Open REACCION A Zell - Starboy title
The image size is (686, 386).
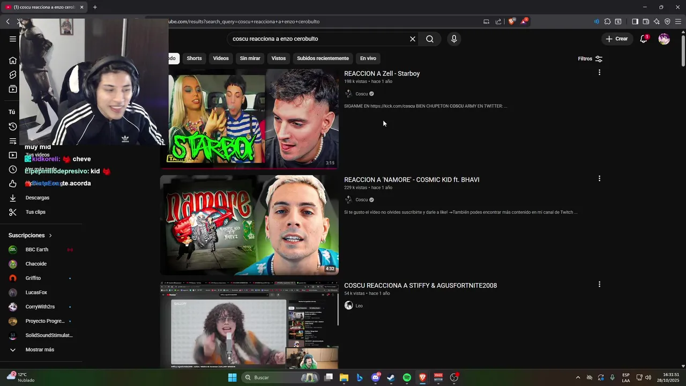tap(382, 73)
